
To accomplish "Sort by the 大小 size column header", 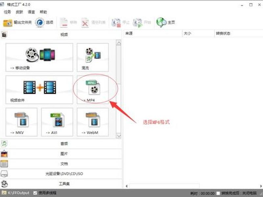I will (x=198, y=33).
